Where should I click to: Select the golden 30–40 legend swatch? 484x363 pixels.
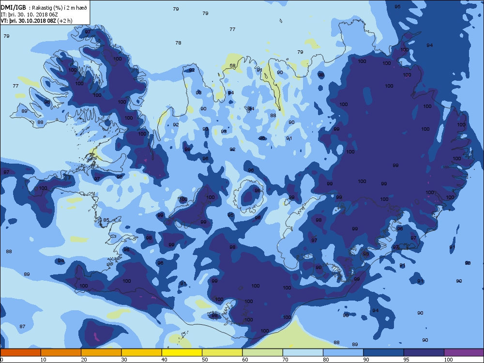tap(142, 352)
